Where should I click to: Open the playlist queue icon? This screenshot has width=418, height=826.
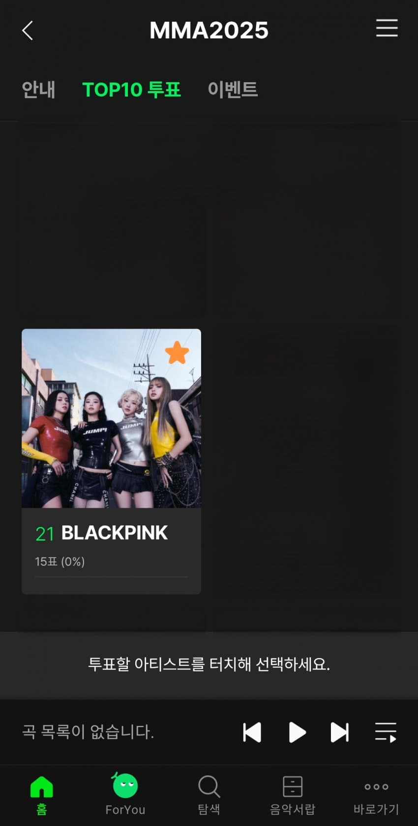coord(386,732)
